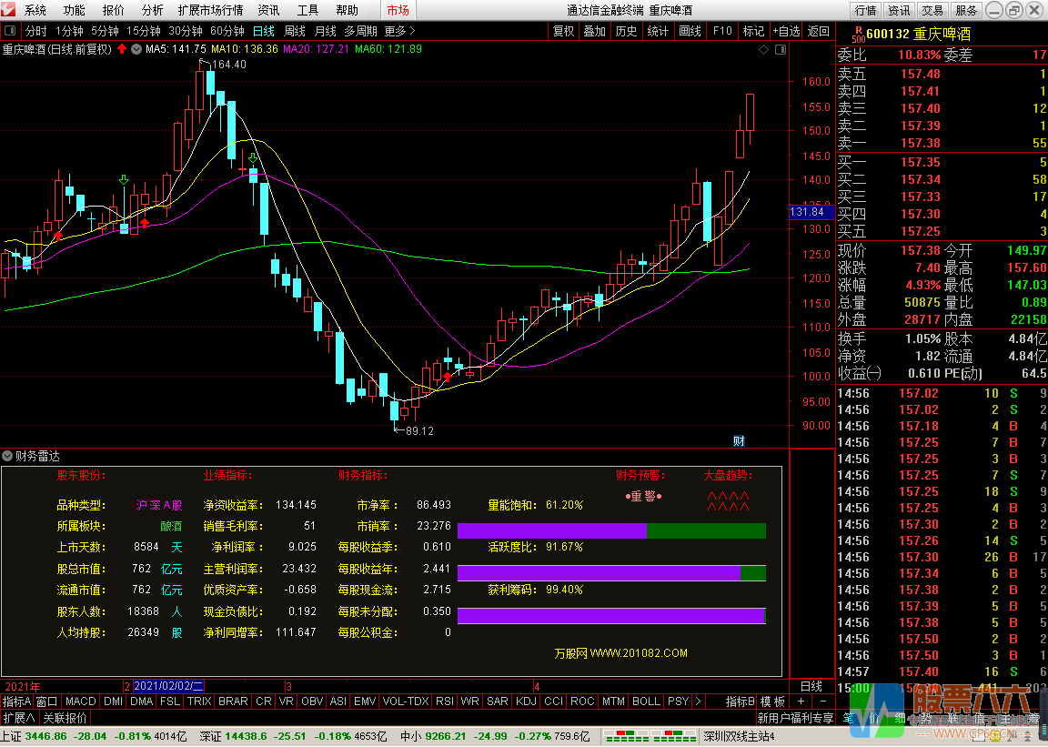Select the 30分钟 period

pos(186,31)
